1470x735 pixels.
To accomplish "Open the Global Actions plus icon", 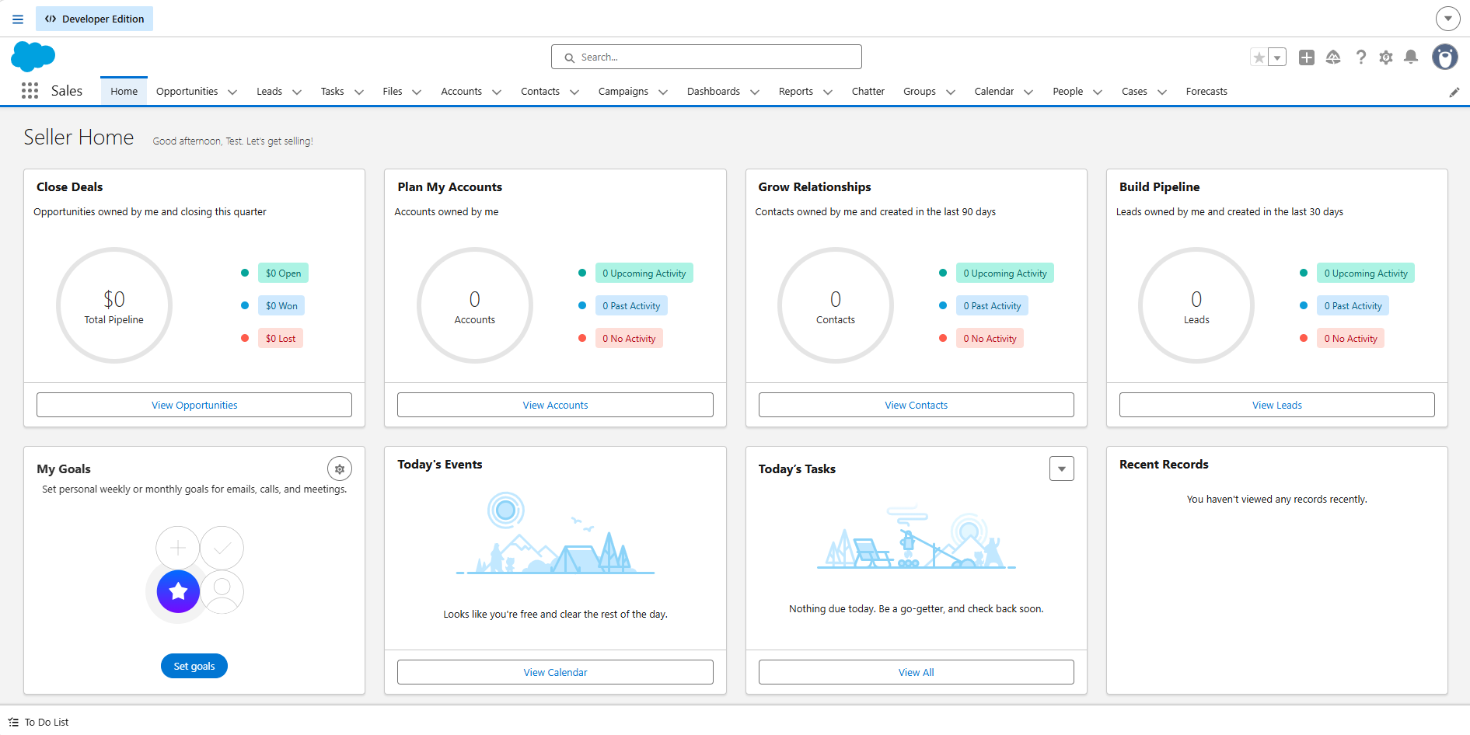I will pos(1307,57).
